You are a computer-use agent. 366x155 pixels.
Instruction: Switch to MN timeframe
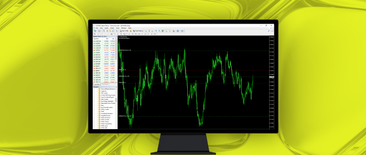[155, 34]
